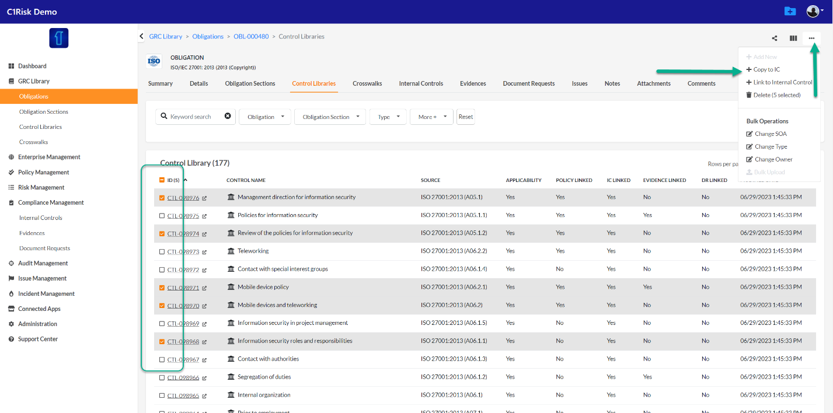The height and width of the screenshot is (413, 833).
Task: Expand Policy Management in the sidebar
Action: click(x=44, y=172)
